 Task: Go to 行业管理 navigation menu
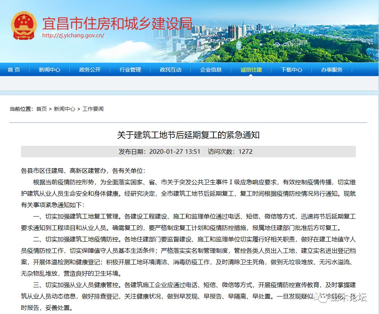(130, 70)
